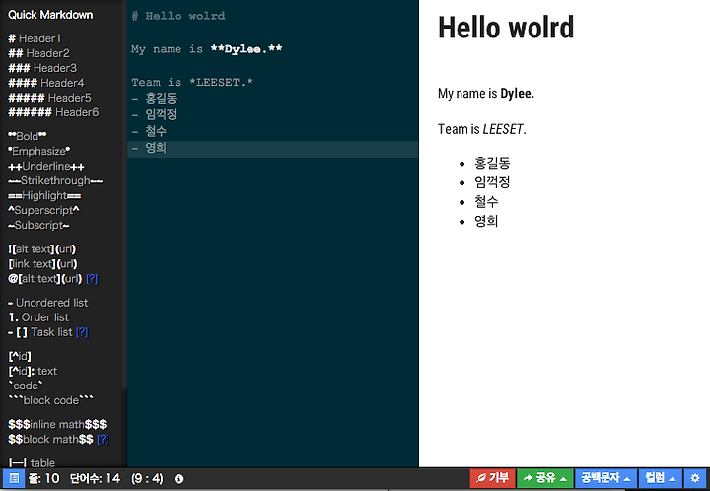Click italic 'LEESET.' in the preview
The image size is (710, 491).
504,129
